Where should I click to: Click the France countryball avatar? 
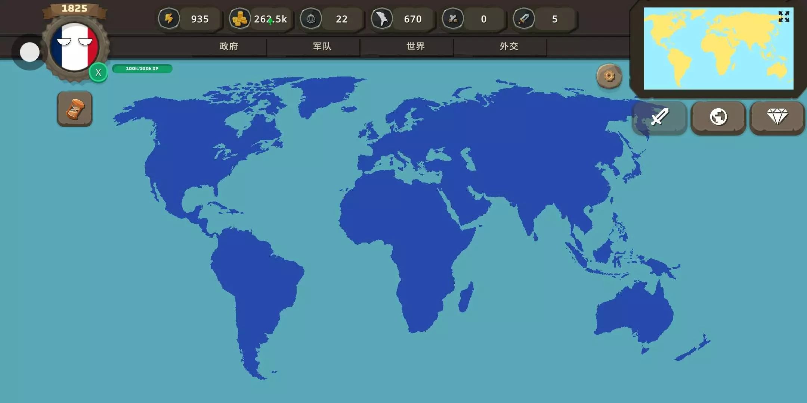point(75,47)
